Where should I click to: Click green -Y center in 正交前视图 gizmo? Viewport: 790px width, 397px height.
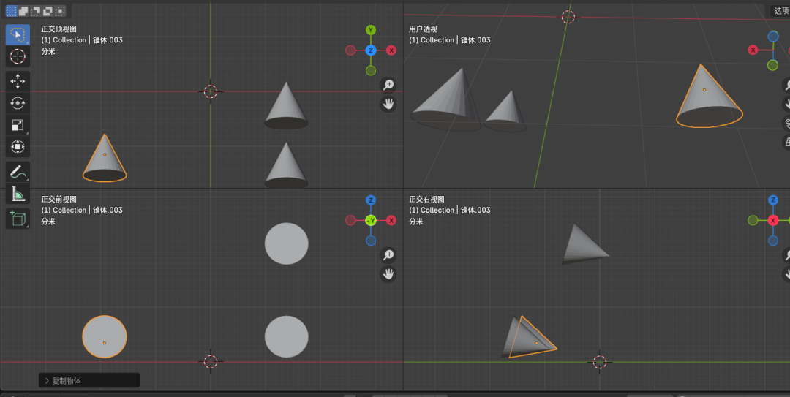coord(371,220)
